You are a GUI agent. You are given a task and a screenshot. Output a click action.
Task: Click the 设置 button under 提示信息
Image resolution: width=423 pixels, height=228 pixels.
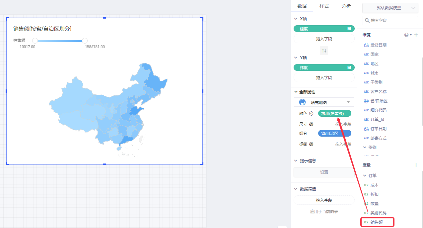(x=324, y=172)
